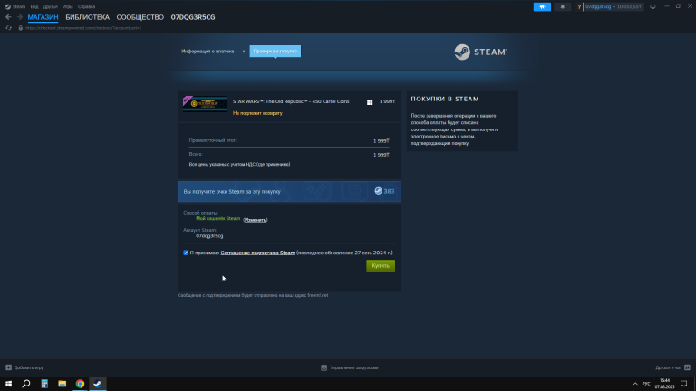Open the Друзья menu
Screen dimensions: 696x391
[50, 6]
